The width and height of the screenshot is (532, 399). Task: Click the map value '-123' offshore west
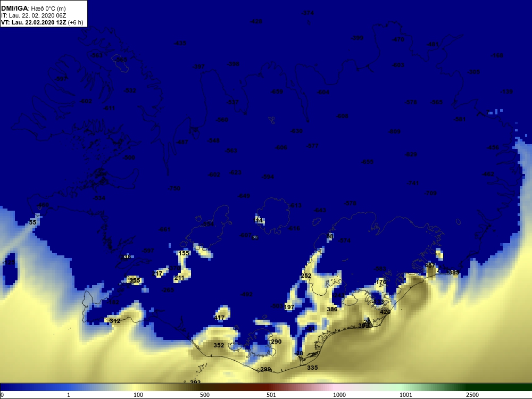[x=9, y=263]
